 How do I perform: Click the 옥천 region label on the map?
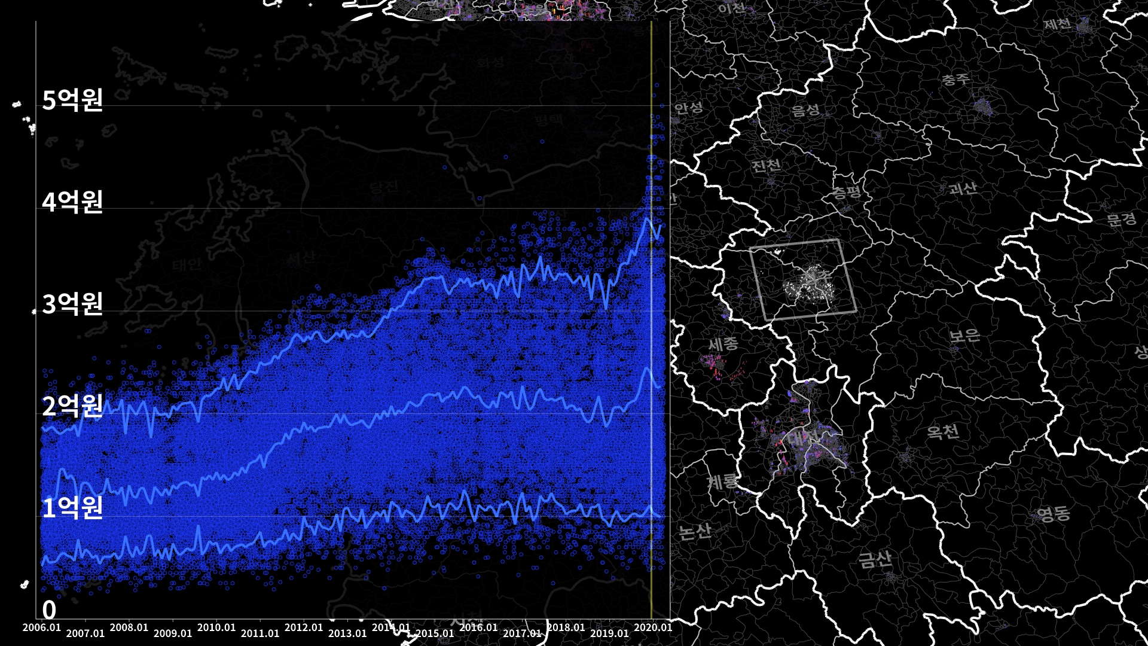943,431
